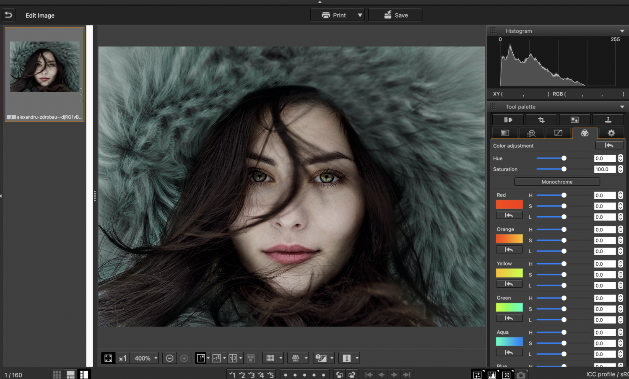Open the settings gear tab in Tool palette
The height and width of the screenshot is (379, 629).
pyautogui.click(x=611, y=133)
